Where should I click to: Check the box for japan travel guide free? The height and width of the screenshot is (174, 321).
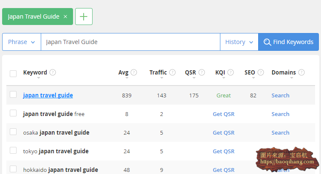[x=13, y=113]
